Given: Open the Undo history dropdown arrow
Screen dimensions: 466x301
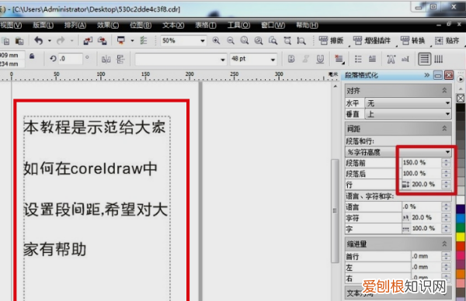Looking at the screenshot, I should pos(50,40).
